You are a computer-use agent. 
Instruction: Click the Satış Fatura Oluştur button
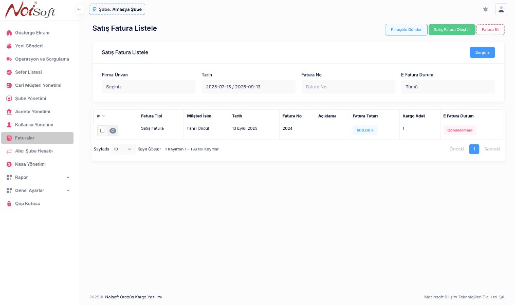tap(451, 30)
